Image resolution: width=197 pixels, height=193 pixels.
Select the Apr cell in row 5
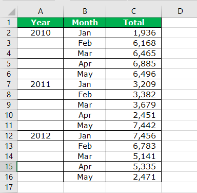[85, 64]
